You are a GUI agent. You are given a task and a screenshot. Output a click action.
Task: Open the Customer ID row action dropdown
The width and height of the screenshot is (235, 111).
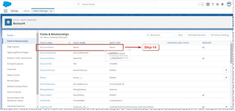[x=226, y=107]
